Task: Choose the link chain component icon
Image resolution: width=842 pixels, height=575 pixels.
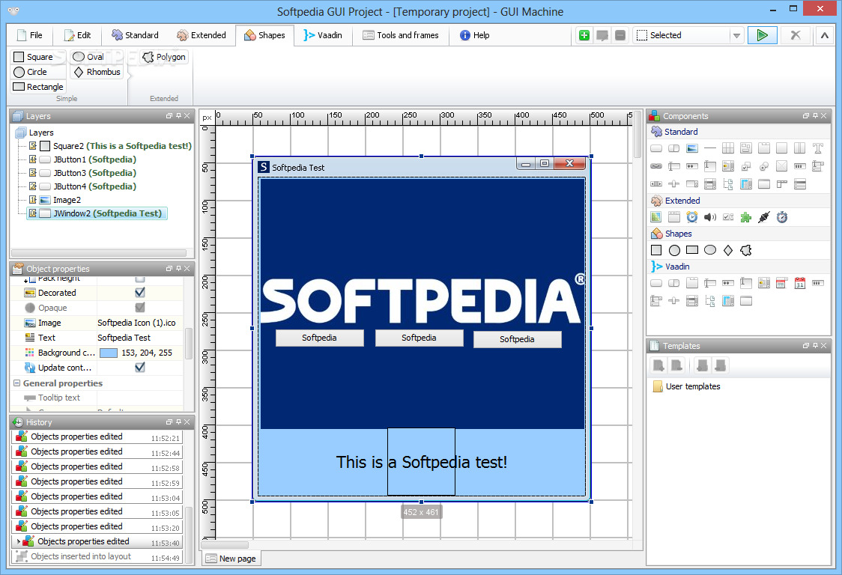Action: [x=656, y=166]
